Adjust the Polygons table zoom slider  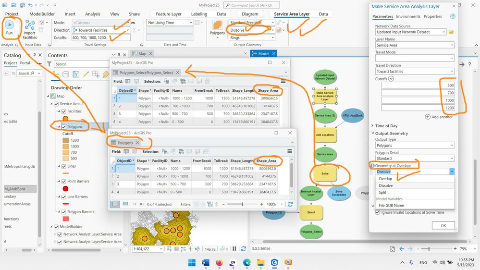[x=242, y=204]
